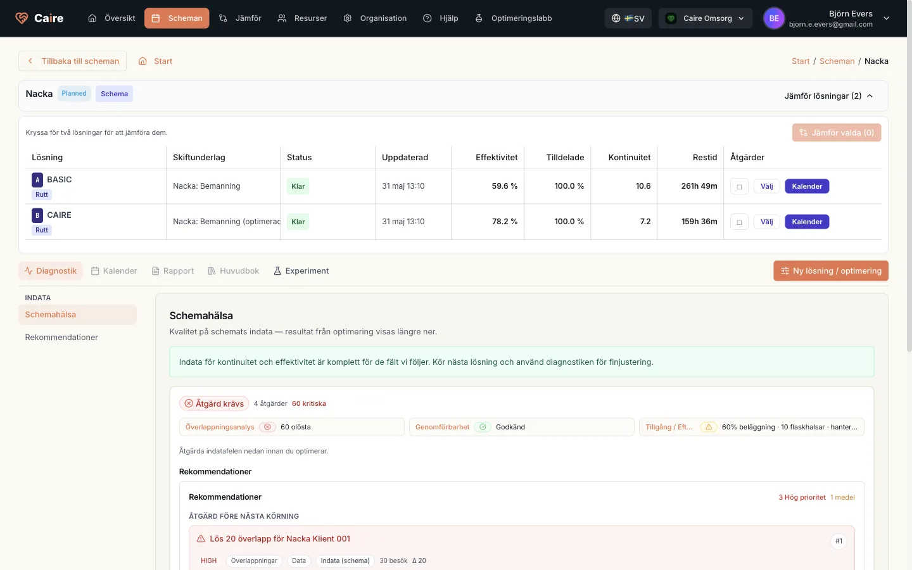The image size is (912, 570).
Task: Go back via Tillbaka till scheman
Action: tap(73, 61)
